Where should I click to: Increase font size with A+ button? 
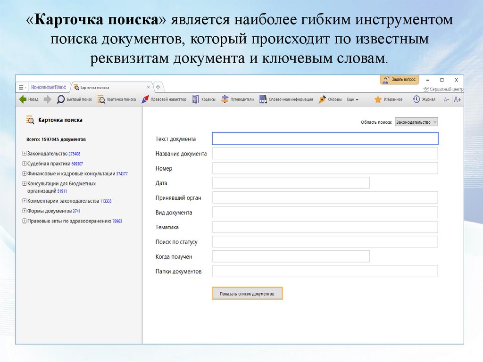457,99
